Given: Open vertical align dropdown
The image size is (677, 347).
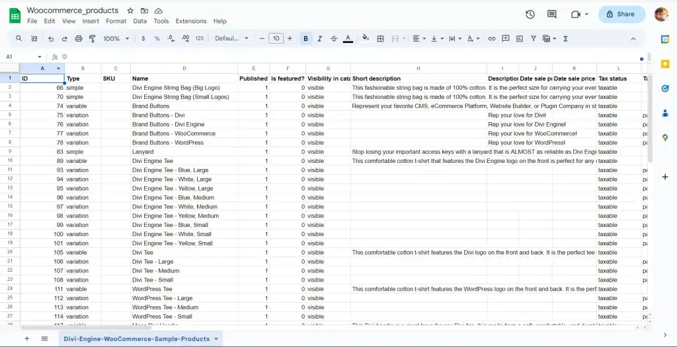Looking at the screenshot, I should coord(438,39).
